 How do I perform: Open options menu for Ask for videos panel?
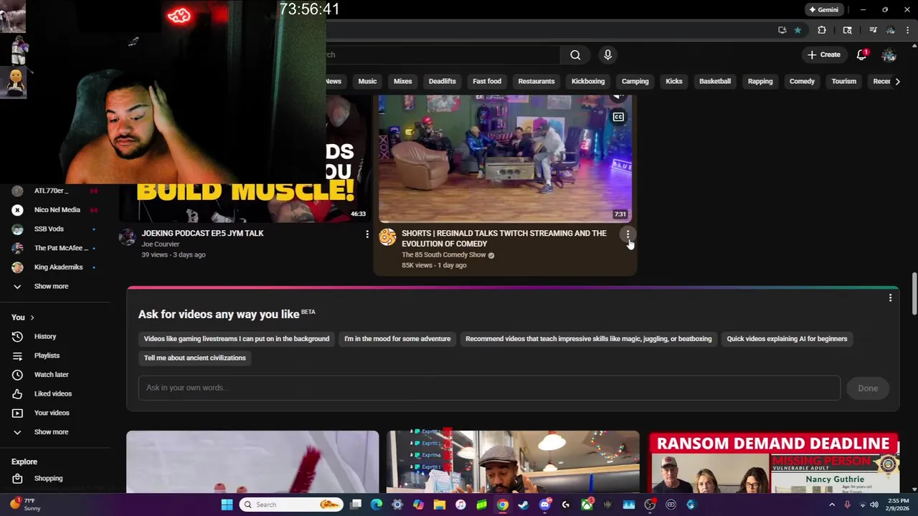click(x=890, y=298)
